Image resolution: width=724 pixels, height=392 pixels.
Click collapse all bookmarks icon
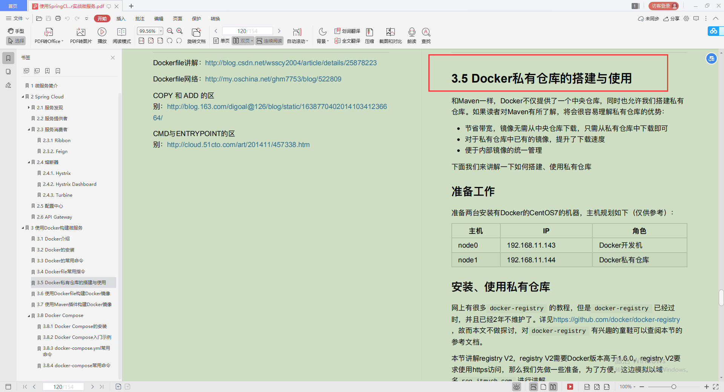click(37, 71)
